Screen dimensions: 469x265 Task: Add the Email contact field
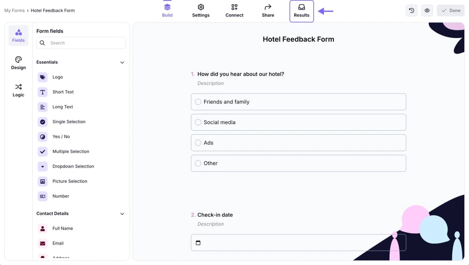tap(58, 243)
